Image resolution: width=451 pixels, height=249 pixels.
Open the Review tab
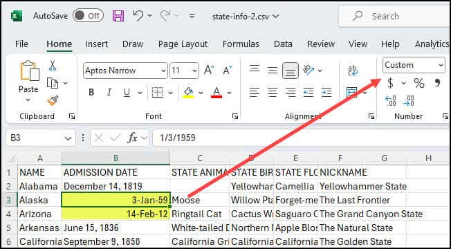(321, 44)
